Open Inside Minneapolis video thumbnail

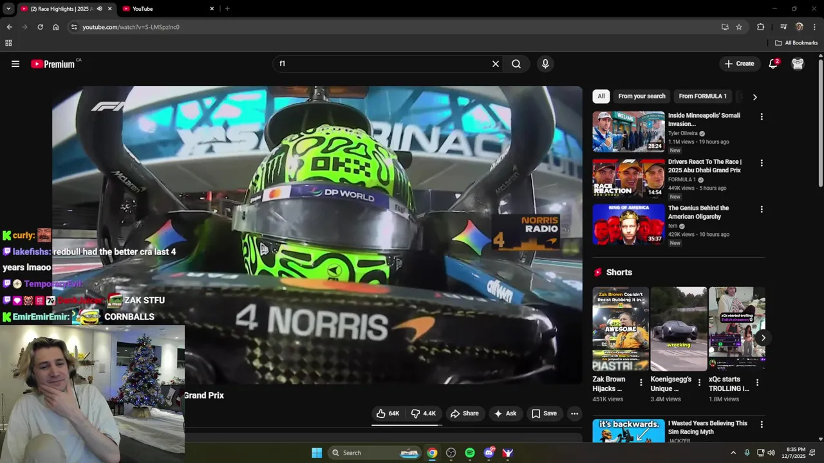tap(628, 132)
